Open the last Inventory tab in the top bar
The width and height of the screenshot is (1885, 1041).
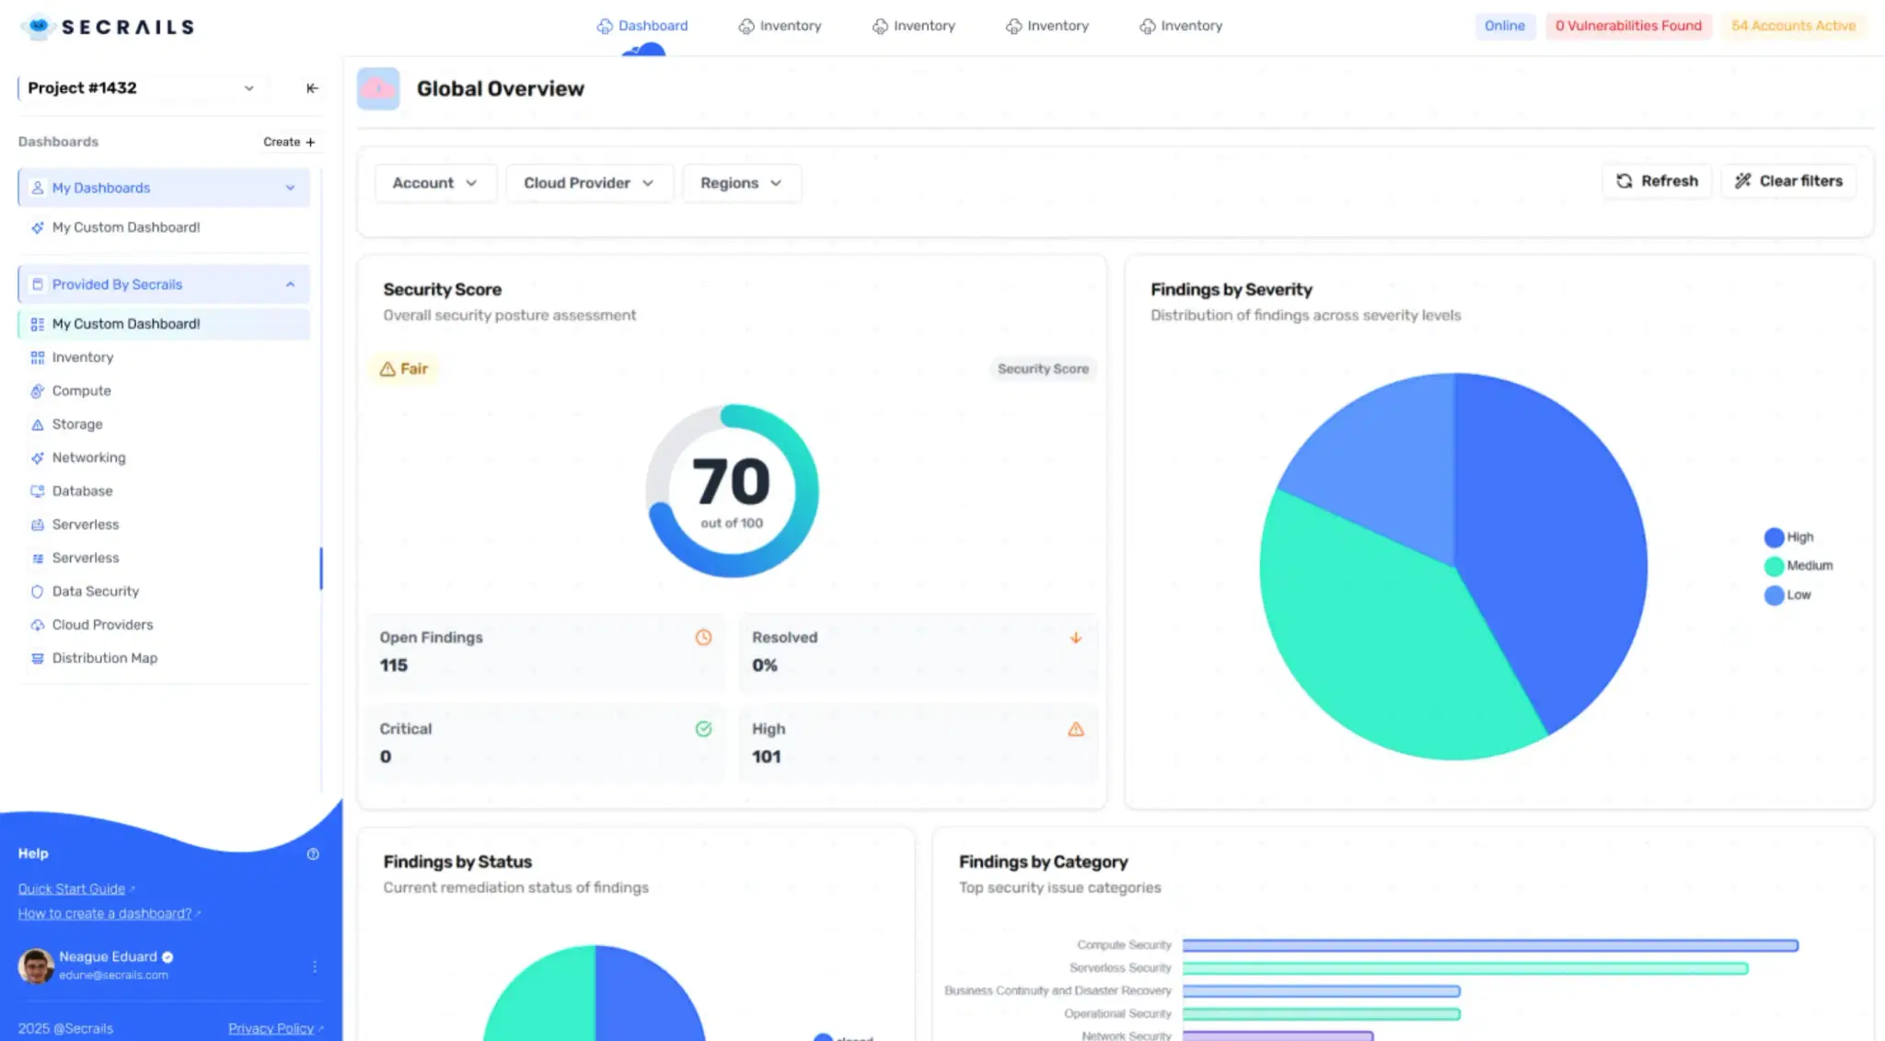coord(1181,26)
